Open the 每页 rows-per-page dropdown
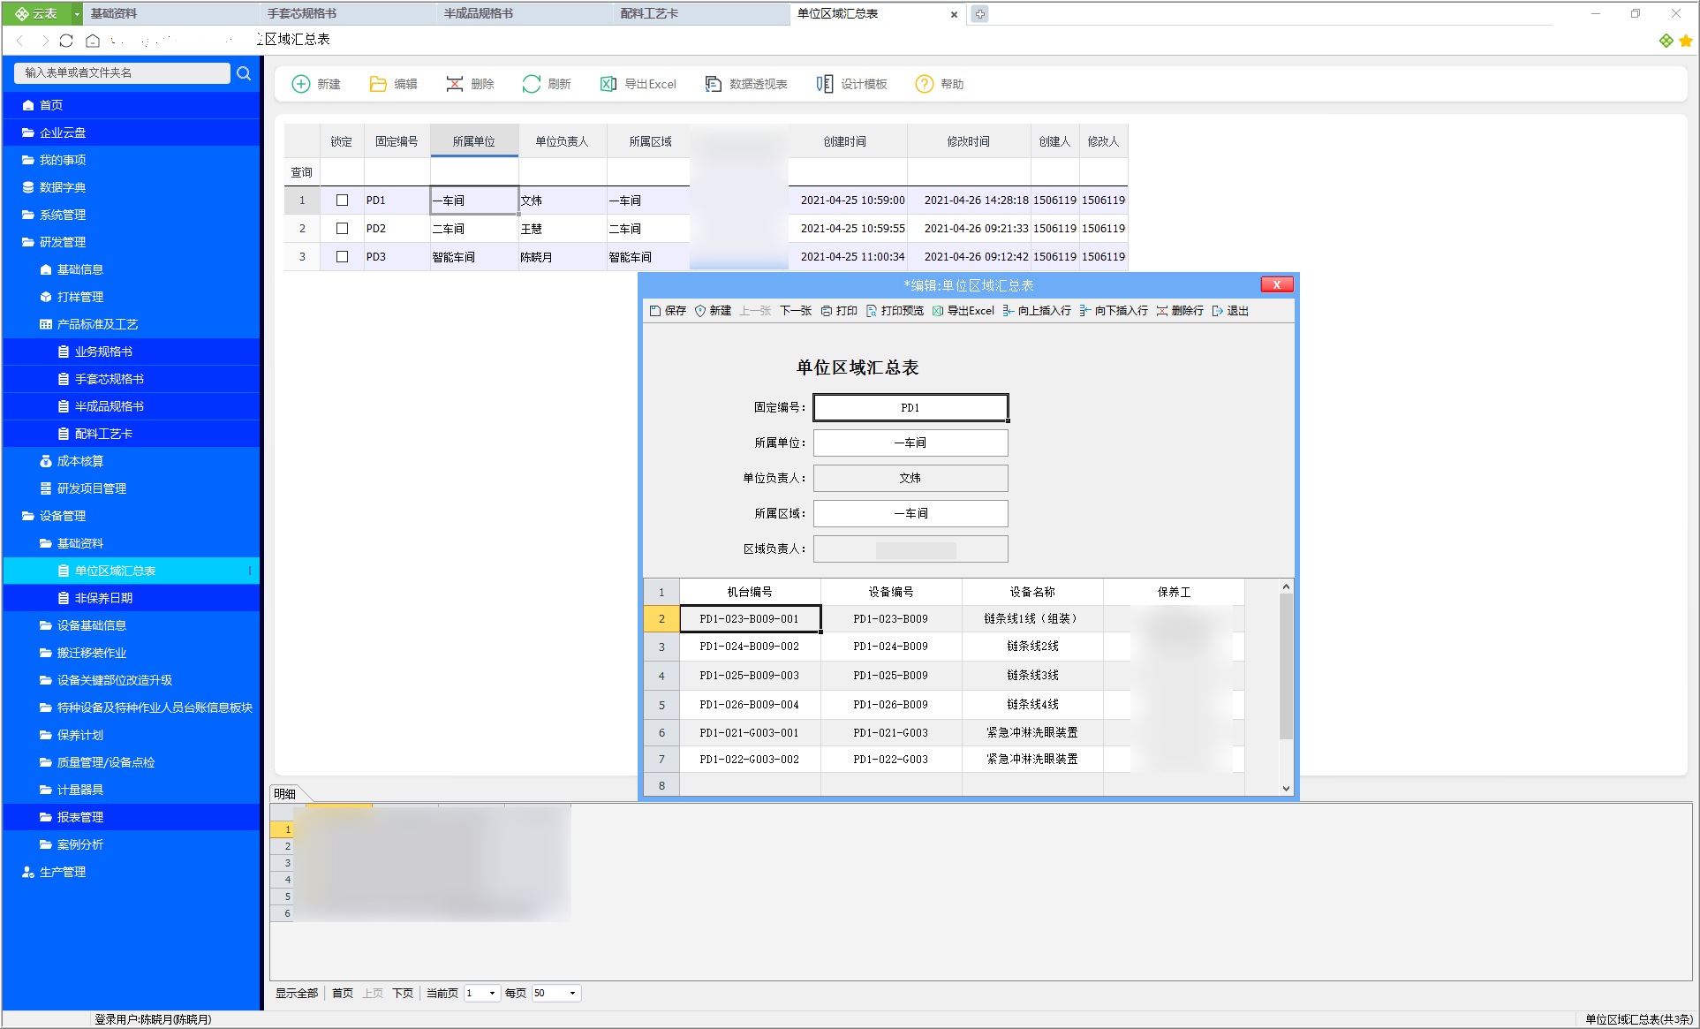 click(x=573, y=994)
